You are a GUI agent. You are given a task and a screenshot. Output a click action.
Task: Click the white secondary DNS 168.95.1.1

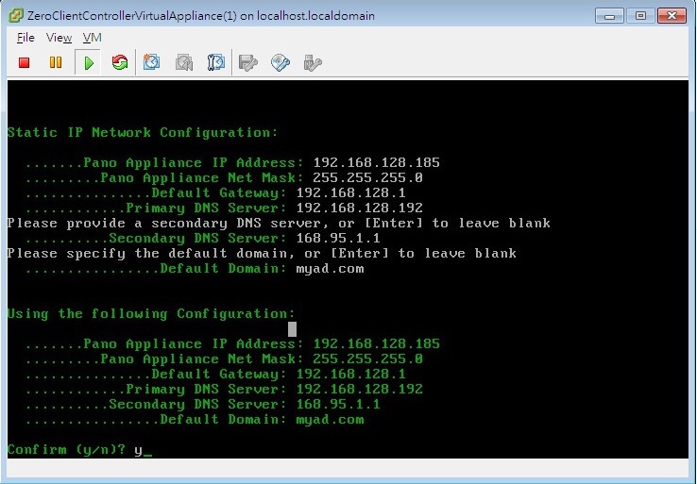[x=338, y=238]
